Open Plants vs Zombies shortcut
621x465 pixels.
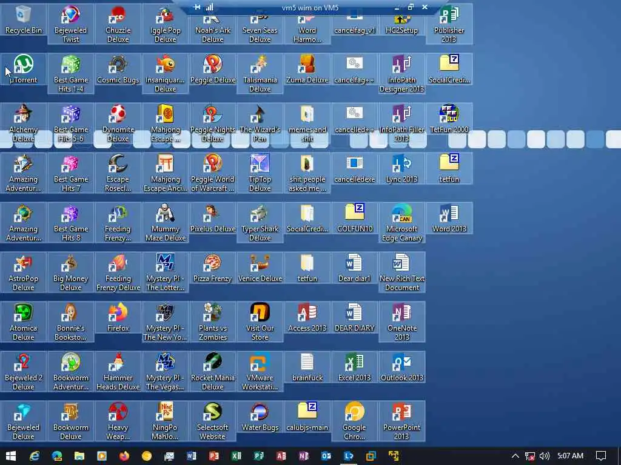[x=213, y=322]
